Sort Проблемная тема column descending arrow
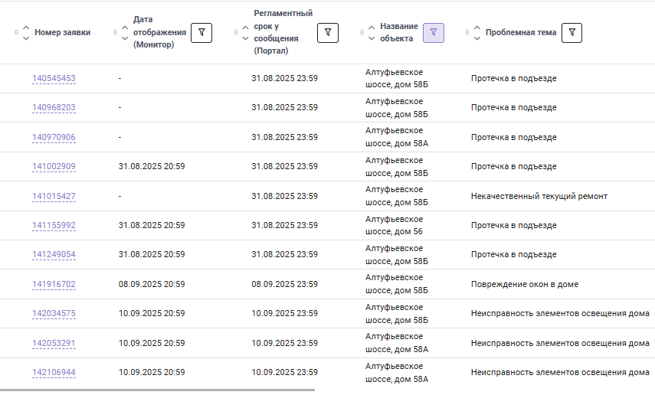This screenshot has height=395, width=655. tap(477, 38)
